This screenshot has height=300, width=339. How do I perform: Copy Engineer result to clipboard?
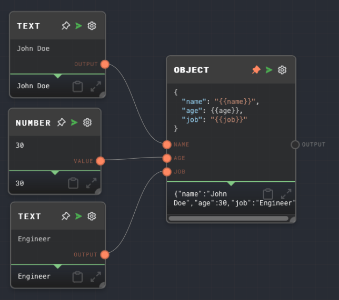pos(77,277)
